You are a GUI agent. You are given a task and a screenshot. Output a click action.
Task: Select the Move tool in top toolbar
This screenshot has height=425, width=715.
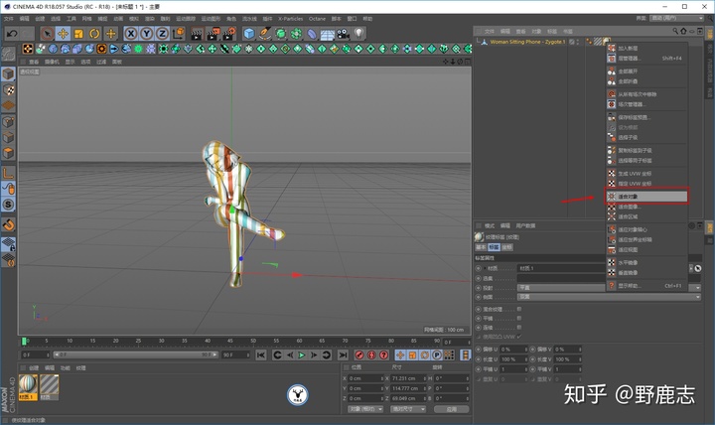click(x=63, y=34)
